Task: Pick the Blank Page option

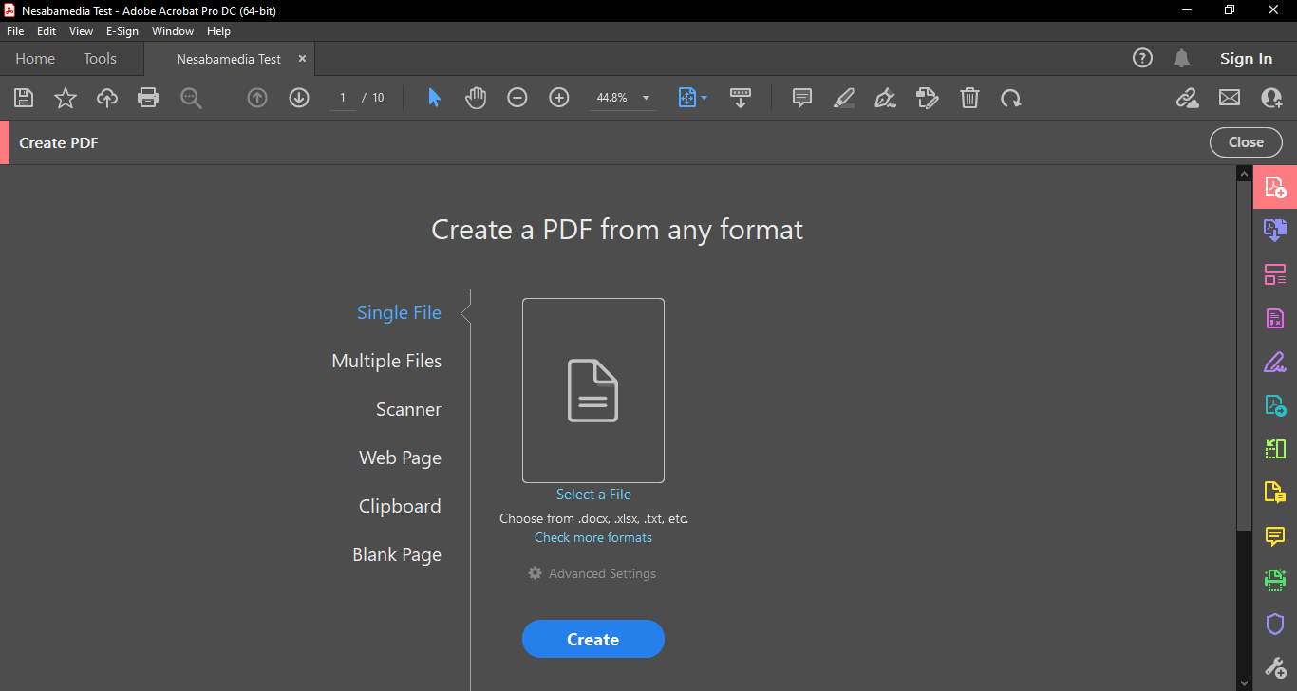Action: pyautogui.click(x=397, y=555)
